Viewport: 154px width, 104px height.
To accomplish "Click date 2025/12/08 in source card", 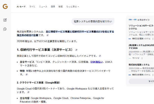I will pyautogui.click(x=133, y=68).
